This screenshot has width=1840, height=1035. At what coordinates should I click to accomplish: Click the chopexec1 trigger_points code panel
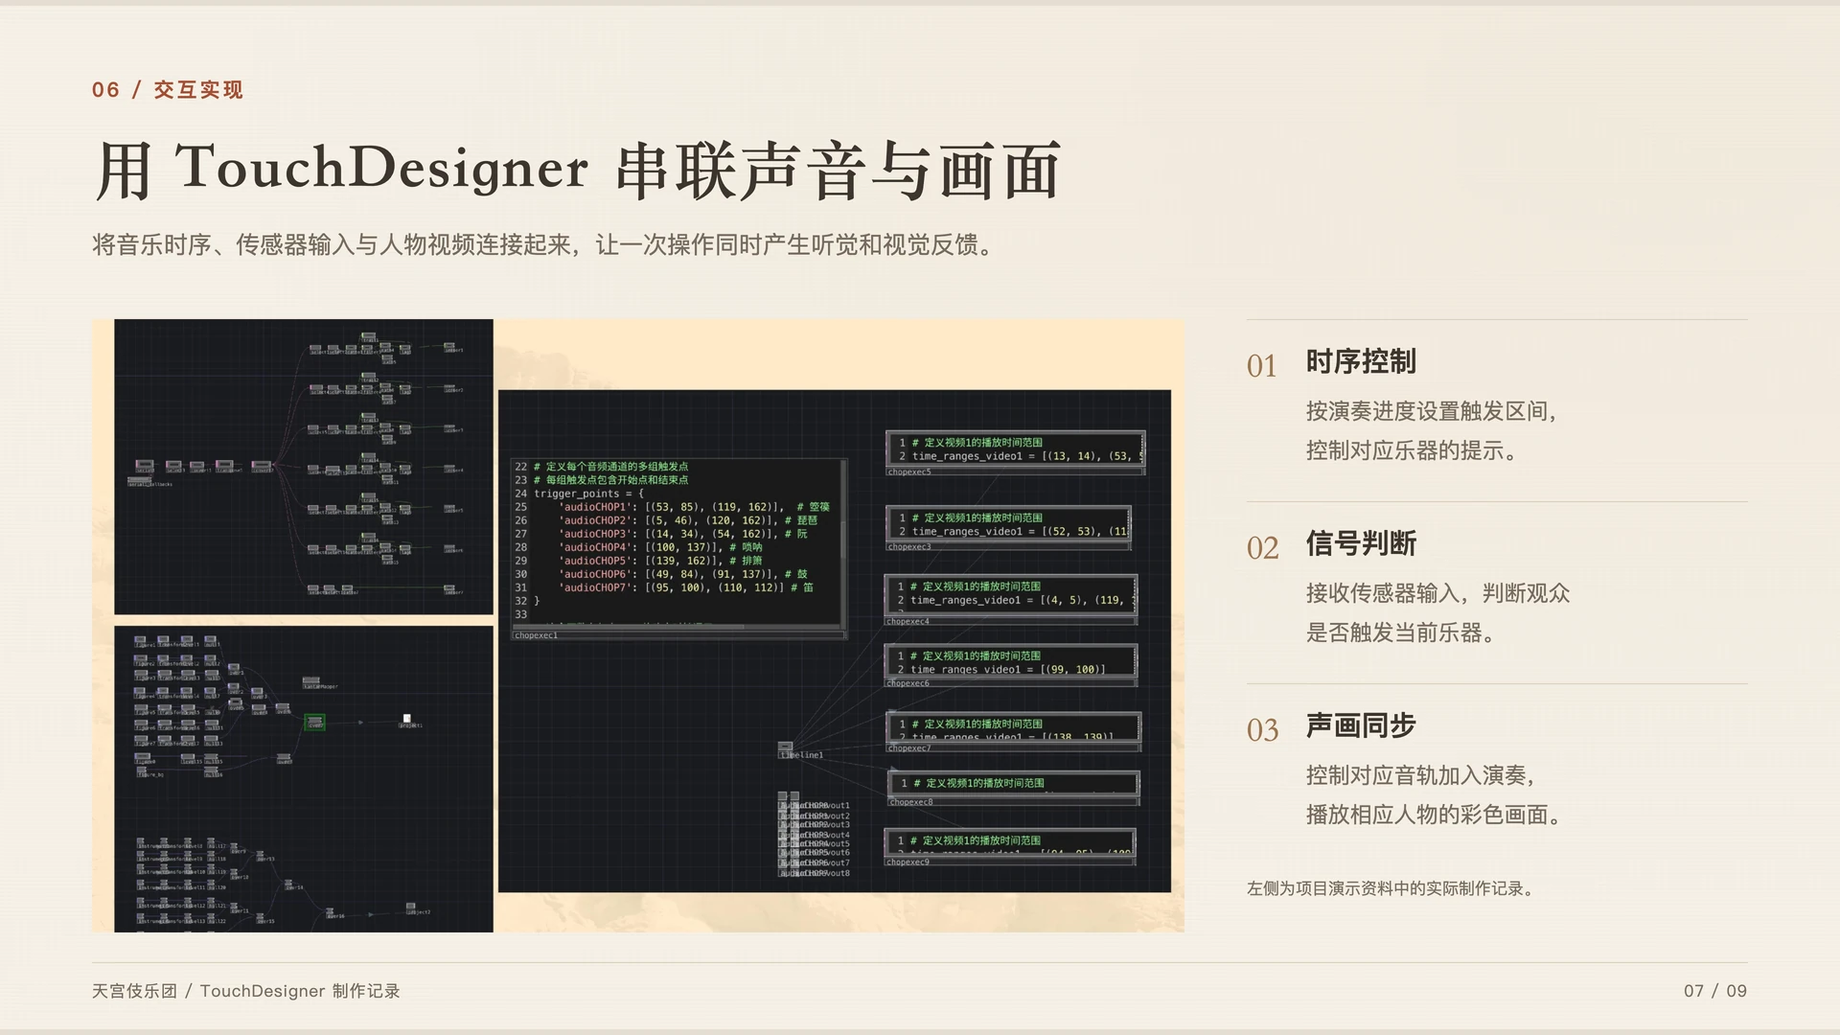click(679, 549)
